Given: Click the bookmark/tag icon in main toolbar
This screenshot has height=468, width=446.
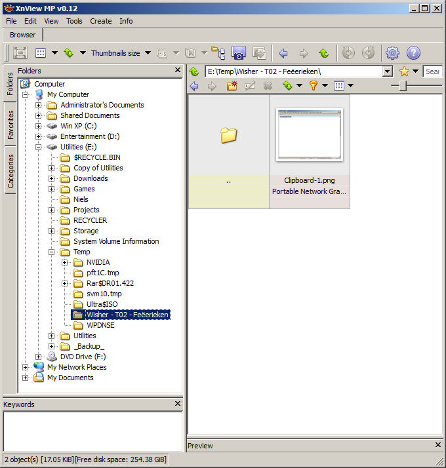Looking at the screenshot, I should (190, 53).
